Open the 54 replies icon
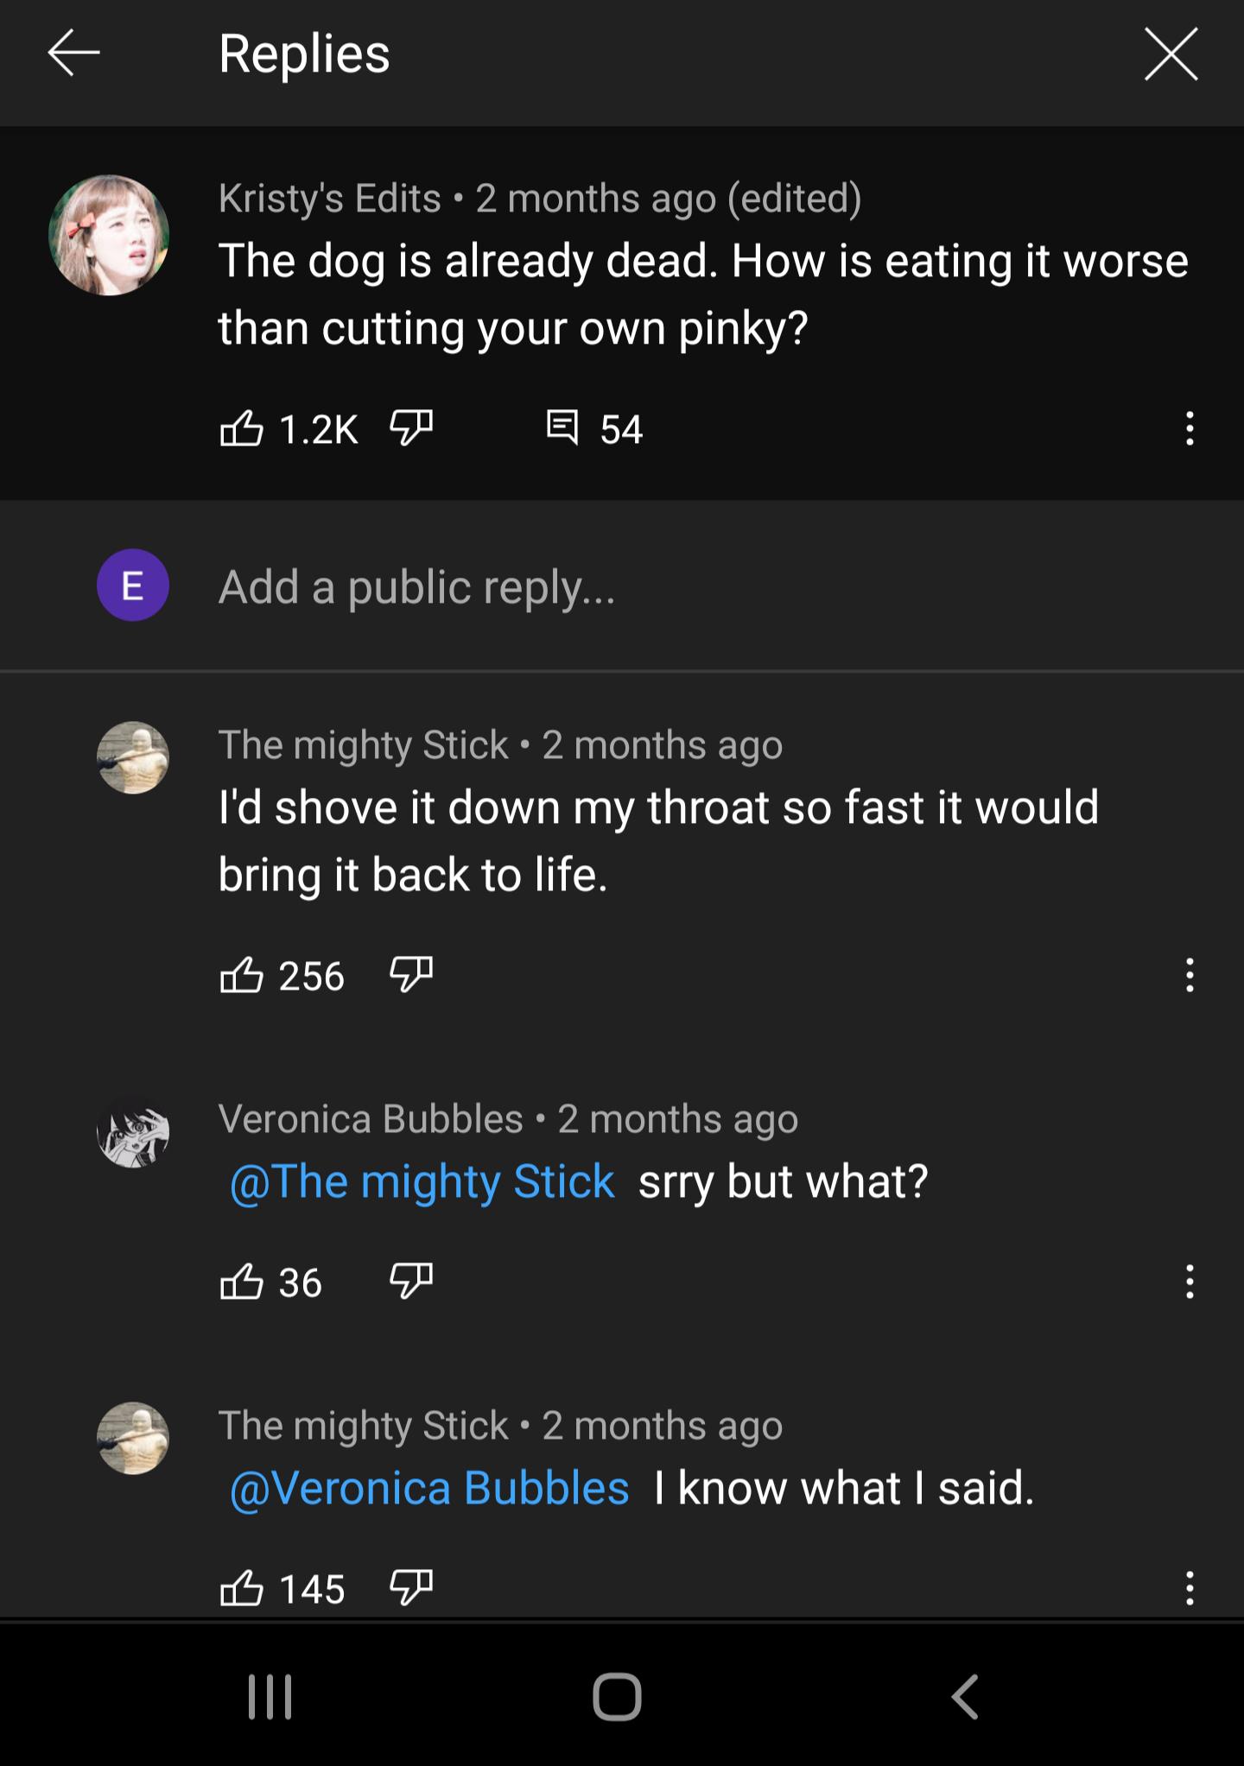1244x1766 pixels. (562, 428)
